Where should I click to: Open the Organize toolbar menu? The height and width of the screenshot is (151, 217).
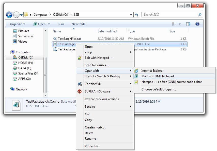[18, 24]
